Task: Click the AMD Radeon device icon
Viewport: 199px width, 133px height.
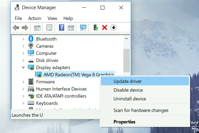Action: (x=39, y=74)
